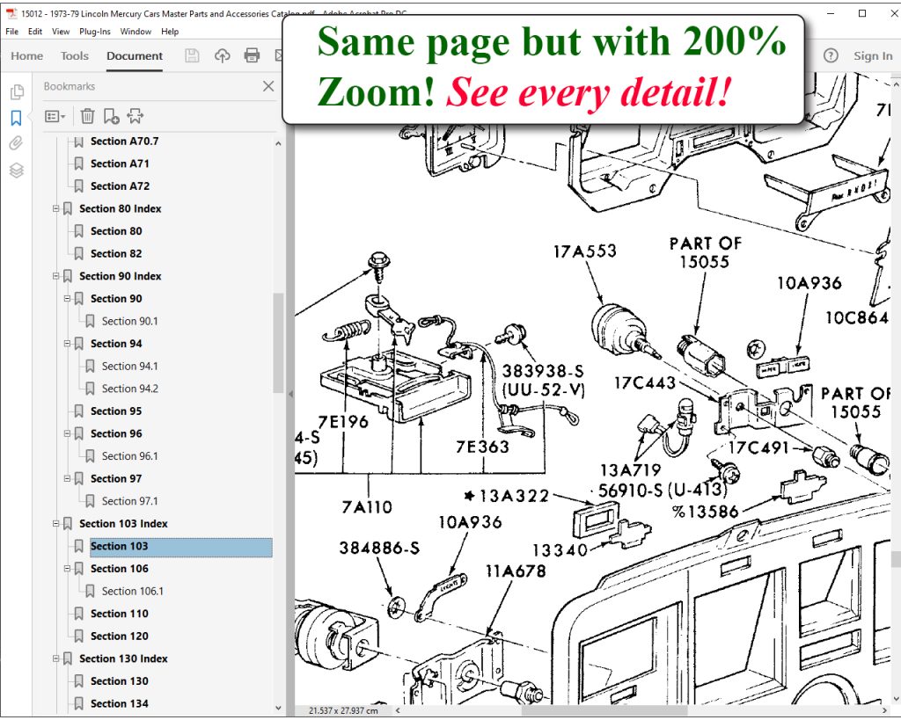Open the bookmark options dropdown
The height and width of the screenshot is (720, 901).
55,117
